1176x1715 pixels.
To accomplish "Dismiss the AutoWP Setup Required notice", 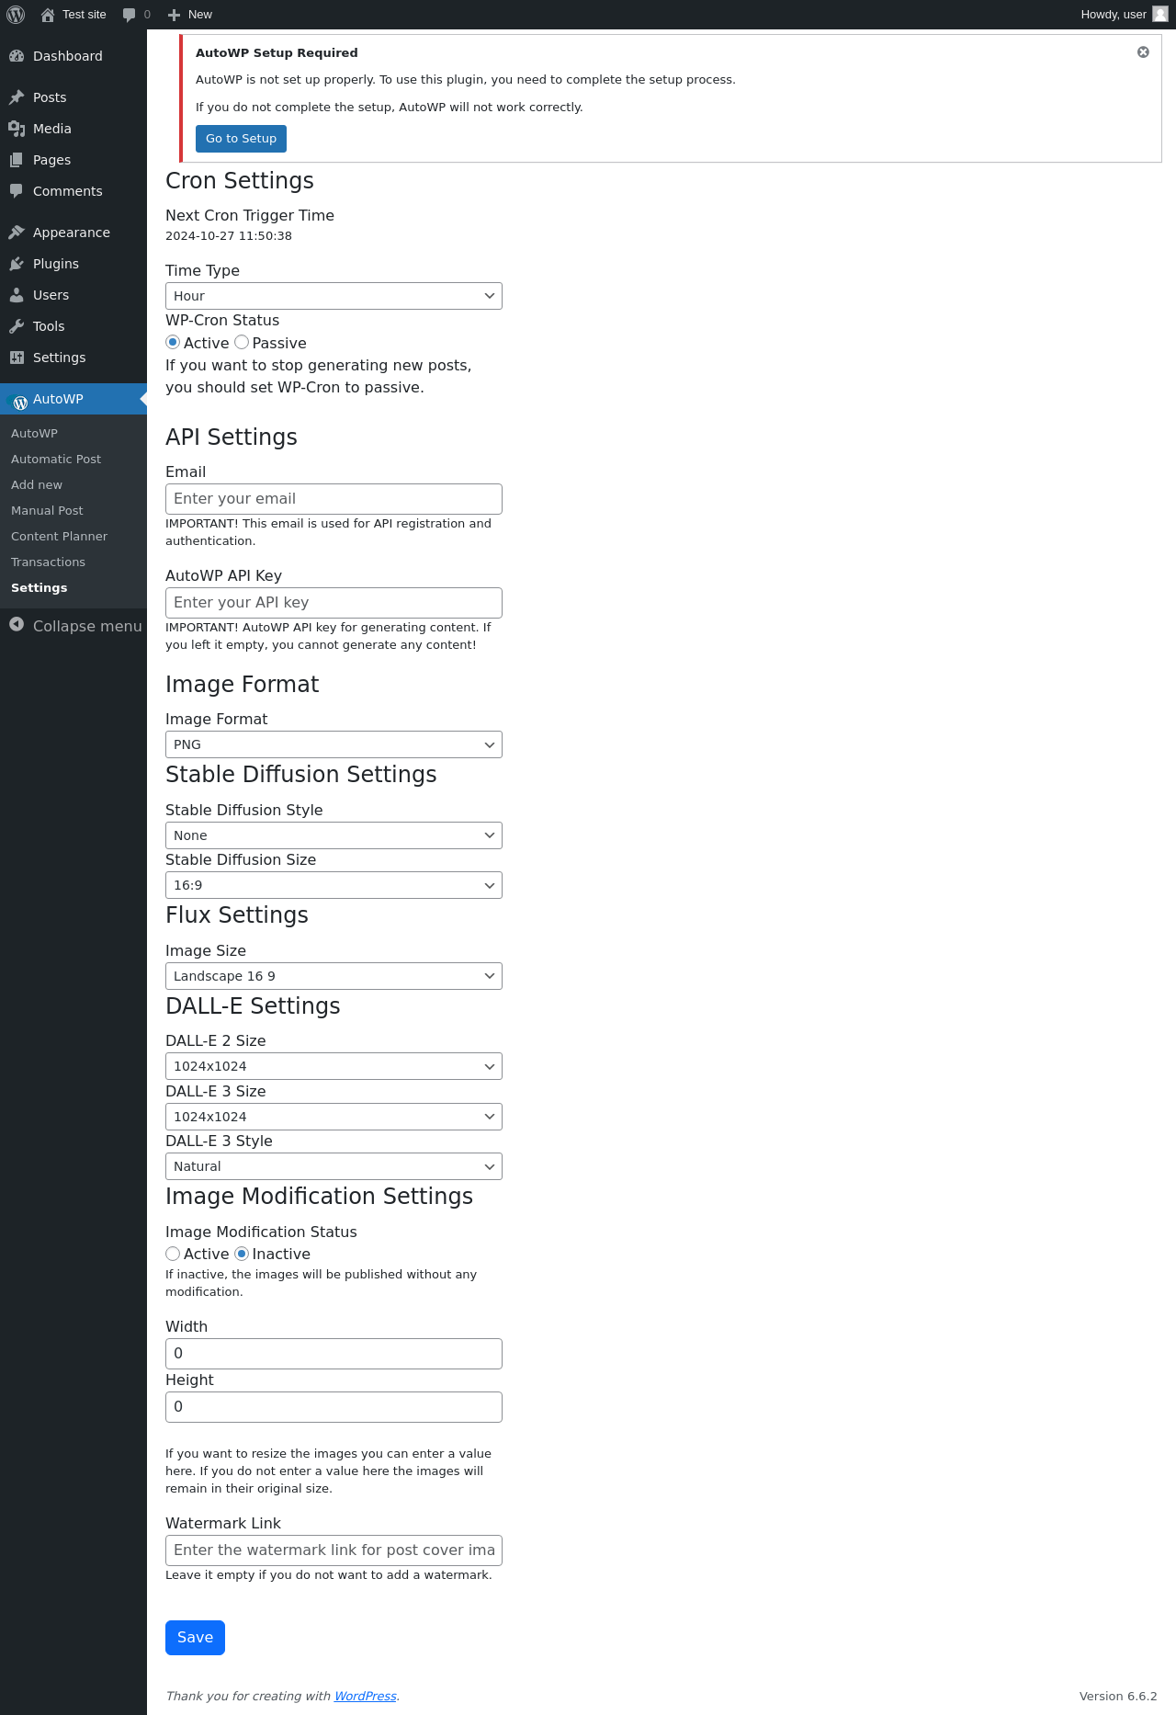I will (1143, 52).
